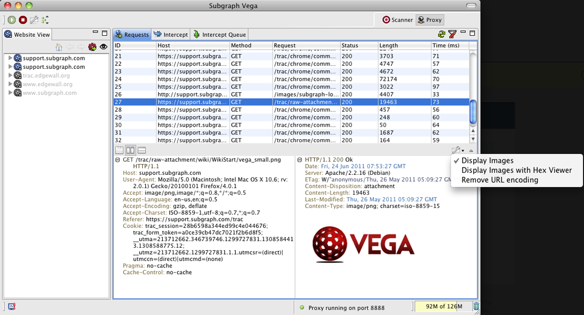Click the green refresh arrows icon above request table
The image size is (584, 315).
coord(442,35)
